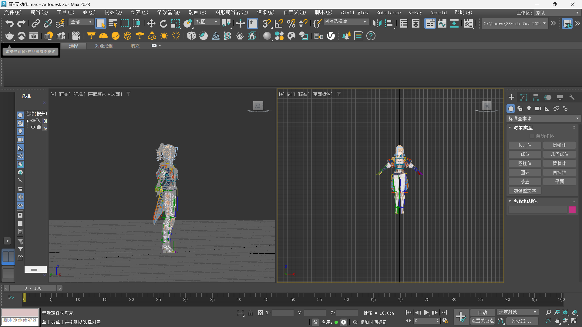This screenshot has width=582, height=327.
Task: Open the help question mark icon
Action: [x=371, y=36]
